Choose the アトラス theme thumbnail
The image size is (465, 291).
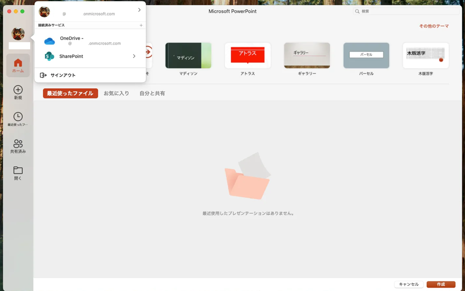click(247, 55)
